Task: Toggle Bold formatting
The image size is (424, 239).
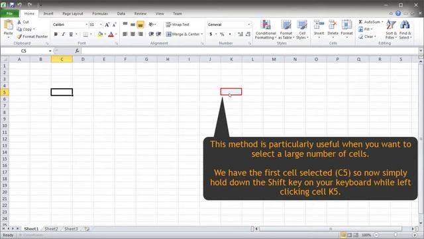Action: click(x=56, y=34)
